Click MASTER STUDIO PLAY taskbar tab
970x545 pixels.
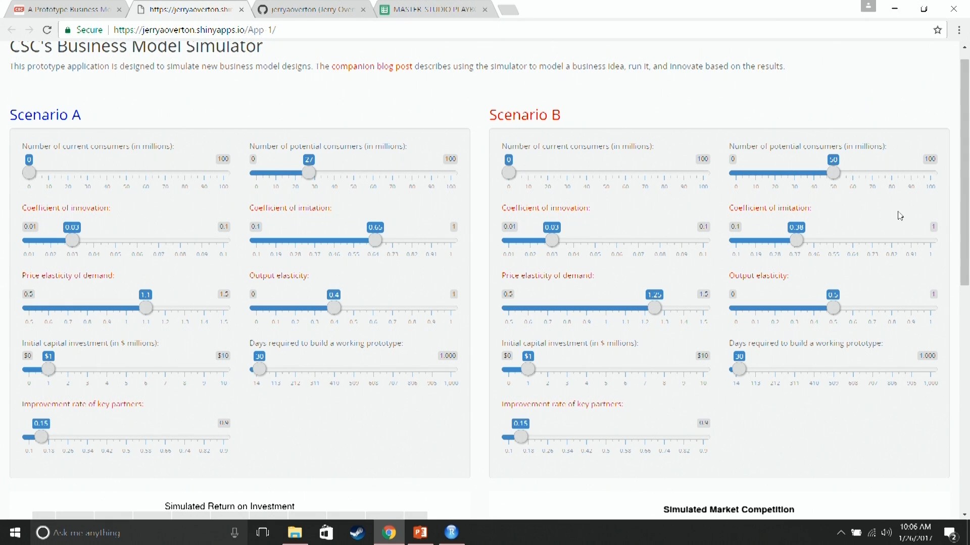tap(432, 9)
